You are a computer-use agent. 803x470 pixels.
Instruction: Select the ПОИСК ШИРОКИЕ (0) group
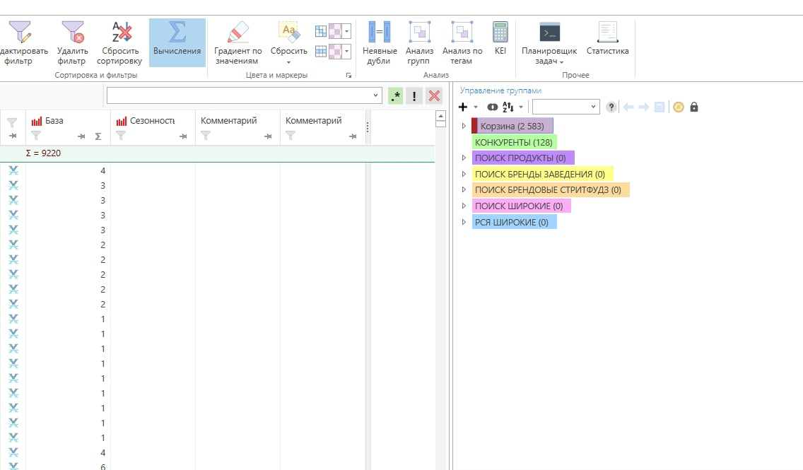(521, 206)
